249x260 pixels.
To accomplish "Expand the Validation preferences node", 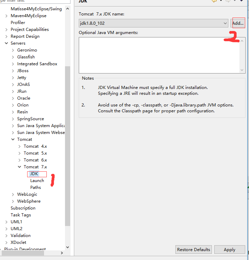I will [x=7, y=236].
